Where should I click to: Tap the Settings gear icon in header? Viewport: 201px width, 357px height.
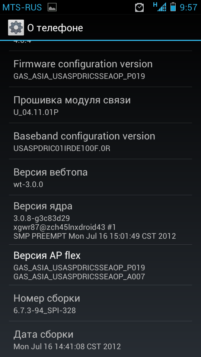tap(16, 28)
